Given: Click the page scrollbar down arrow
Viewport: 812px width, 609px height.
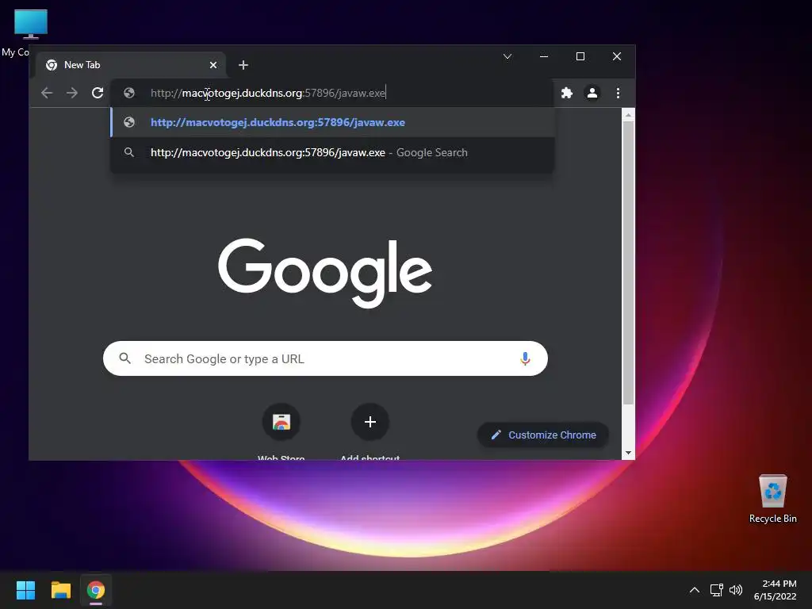Looking at the screenshot, I should (x=628, y=453).
